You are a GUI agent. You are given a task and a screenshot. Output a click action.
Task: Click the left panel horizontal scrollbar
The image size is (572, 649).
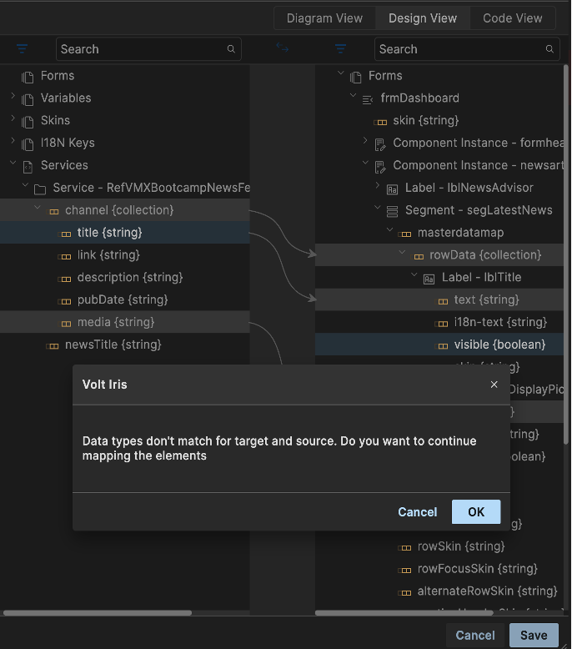(100, 613)
